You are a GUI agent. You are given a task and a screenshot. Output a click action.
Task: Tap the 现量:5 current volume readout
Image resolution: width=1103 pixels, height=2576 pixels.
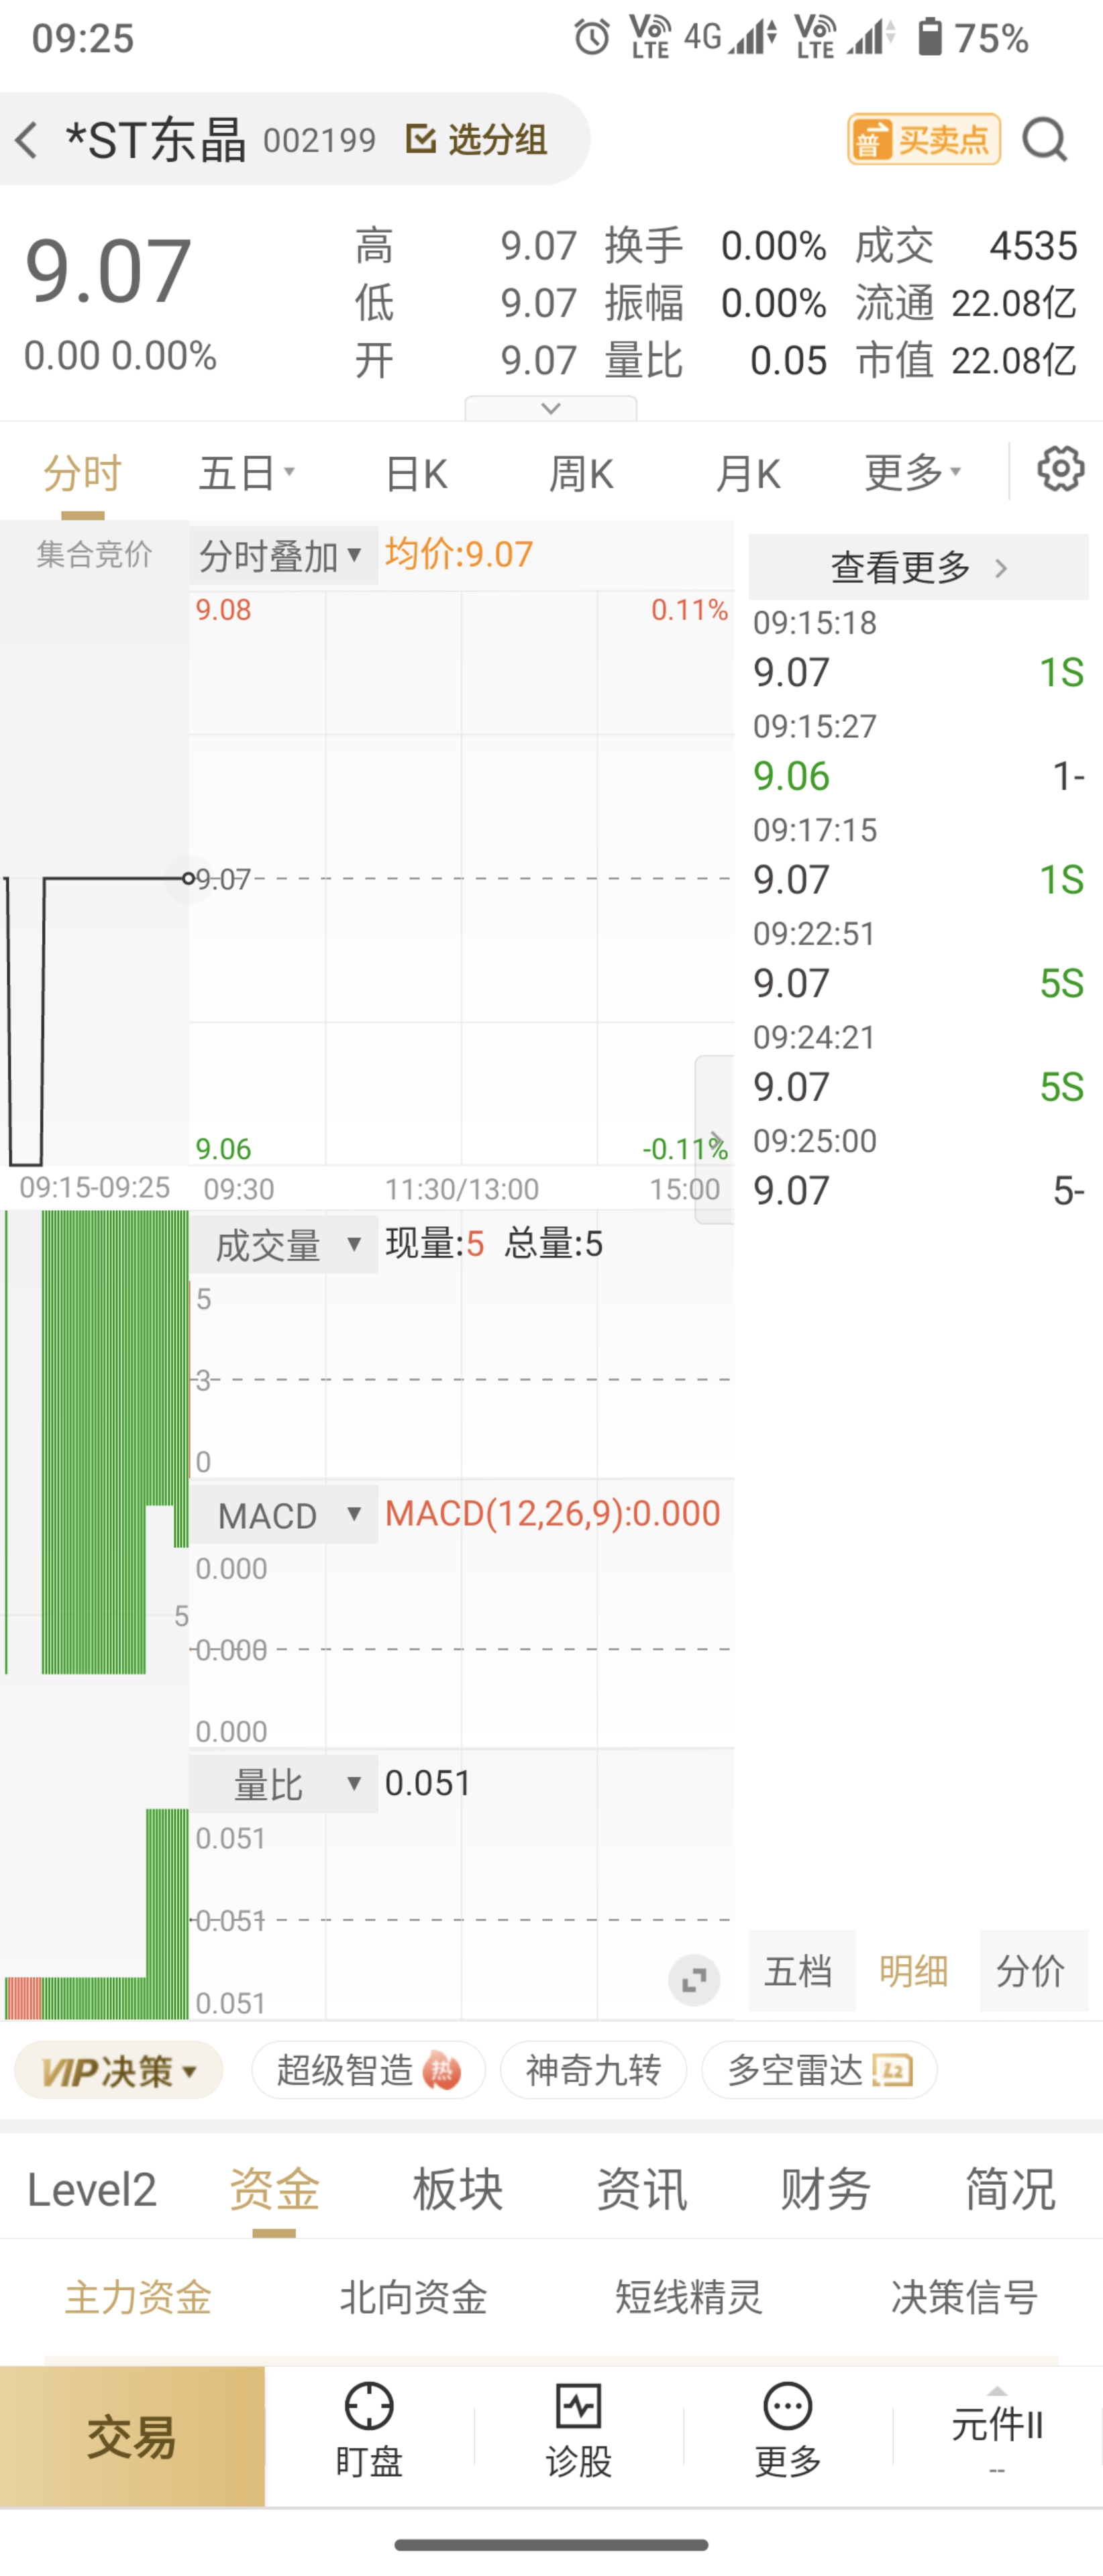point(435,1244)
